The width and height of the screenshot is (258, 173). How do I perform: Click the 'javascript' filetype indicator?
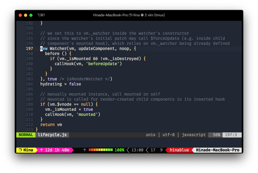pos(194,135)
